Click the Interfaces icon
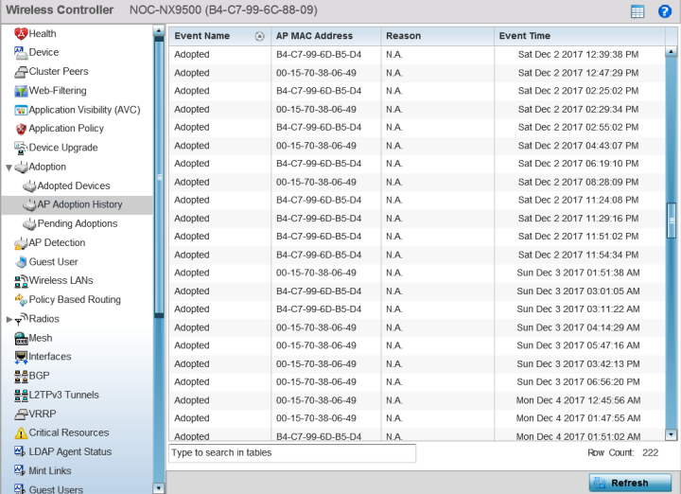This screenshot has height=494, width=681. (21, 357)
